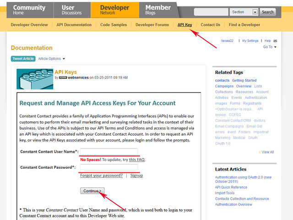Click the API Keys lego brick thumbnail

[x=35, y=79]
